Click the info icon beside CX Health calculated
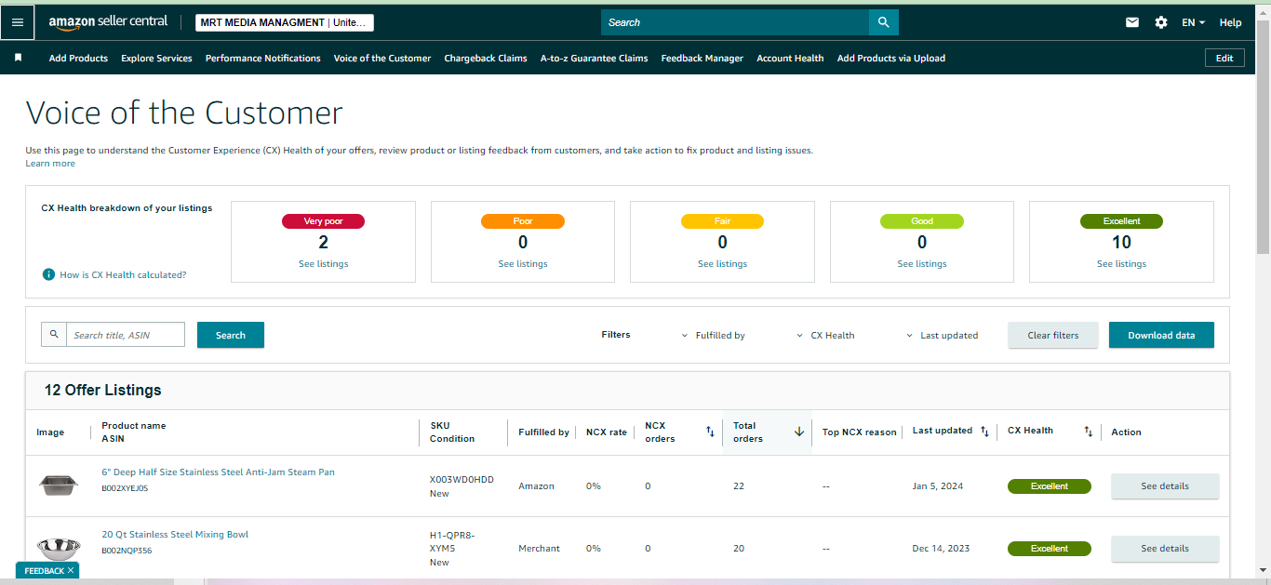The height and width of the screenshot is (585, 1271). (x=48, y=274)
